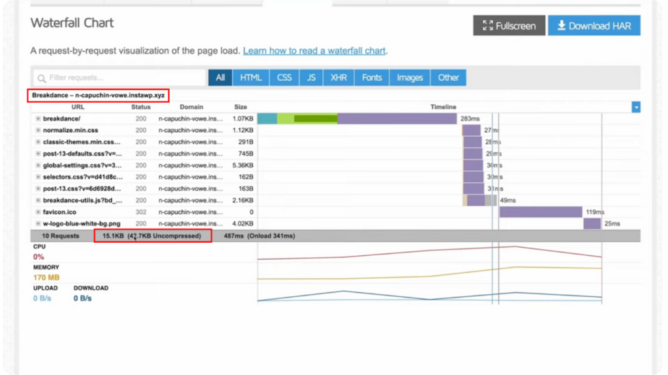This screenshot has height=375, width=668.
Task: Filter requests by JS
Action: point(311,78)
